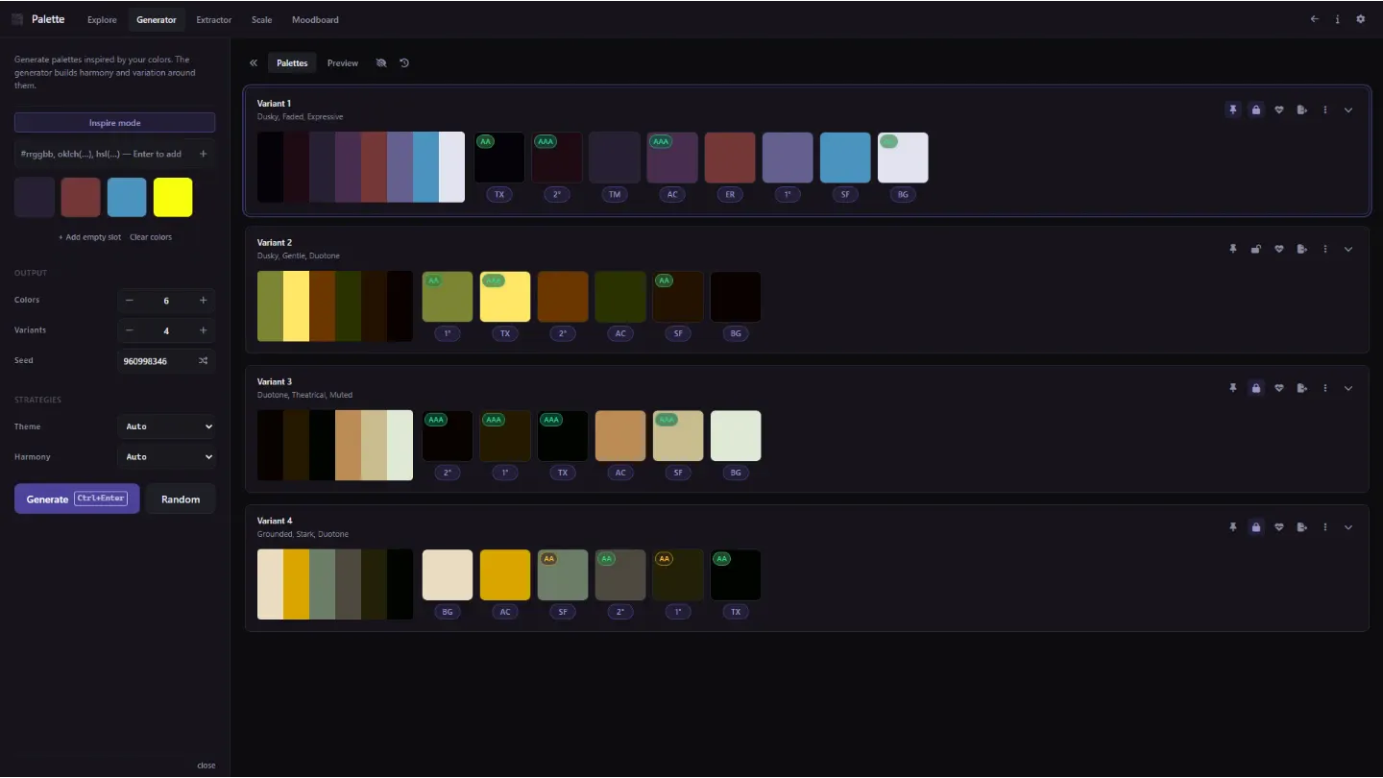Screen dimensions: 1383x778
Task: Increase the Colors count
Action: [x=203, y=301]
